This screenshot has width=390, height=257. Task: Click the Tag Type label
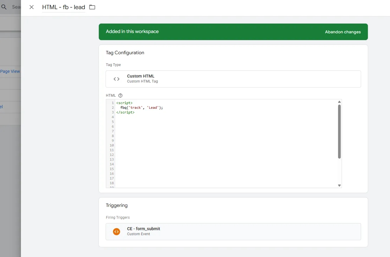(113, 65)
